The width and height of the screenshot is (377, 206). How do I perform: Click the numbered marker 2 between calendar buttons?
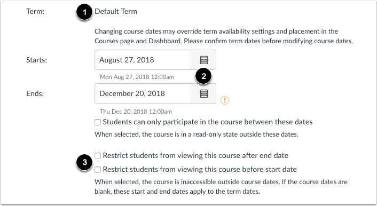(x=203, y=76)
